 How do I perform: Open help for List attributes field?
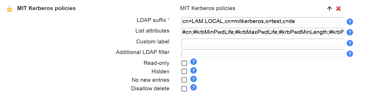click(x=350, y=32)
